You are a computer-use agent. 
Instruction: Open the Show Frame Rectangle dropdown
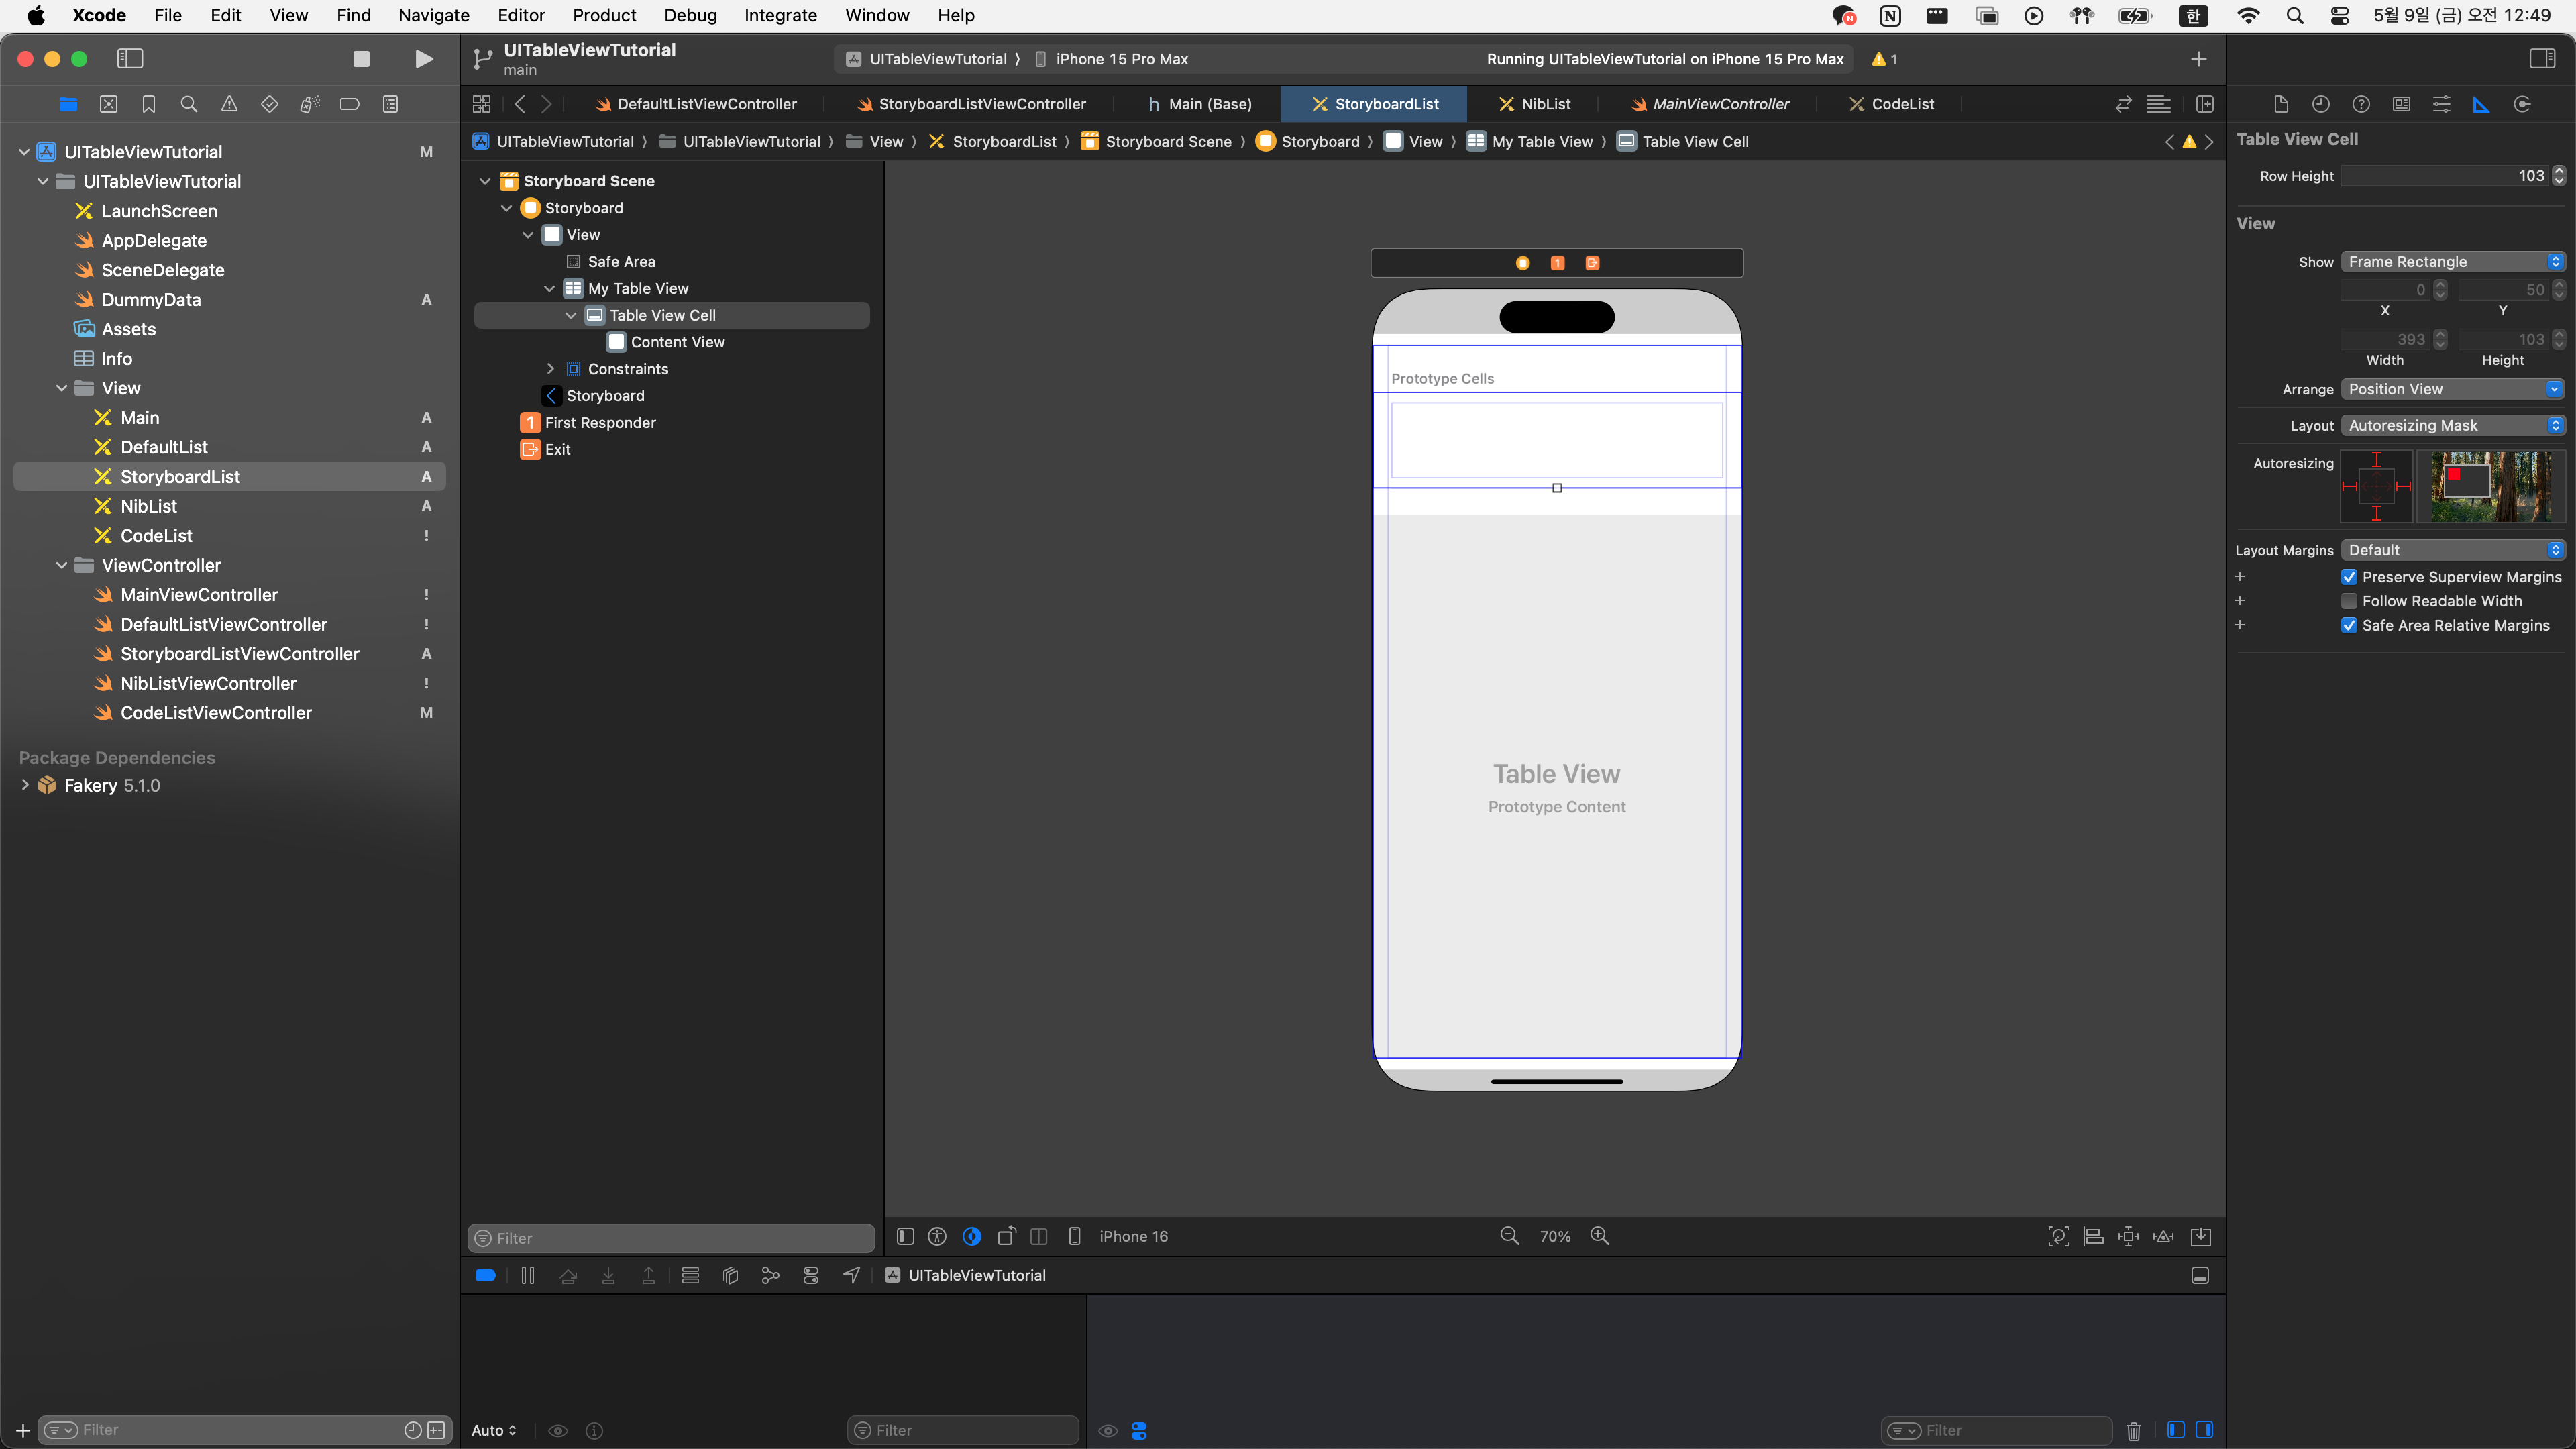(2453, 262)
